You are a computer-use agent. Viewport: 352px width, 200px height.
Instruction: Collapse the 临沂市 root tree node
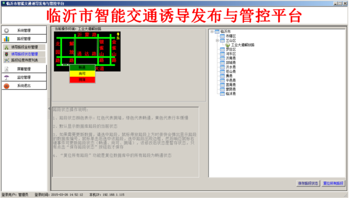[212, 31]
